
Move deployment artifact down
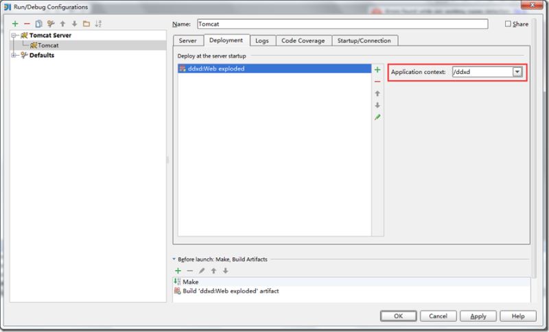click(377, 105)
